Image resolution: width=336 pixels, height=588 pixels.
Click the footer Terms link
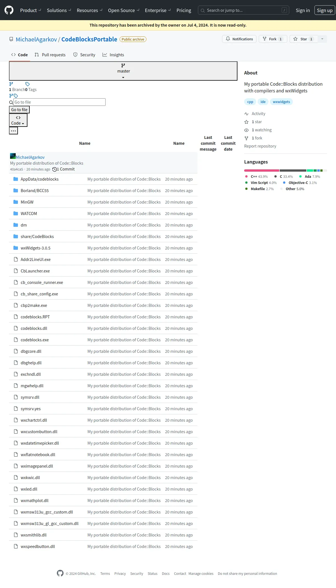point(105,573)
